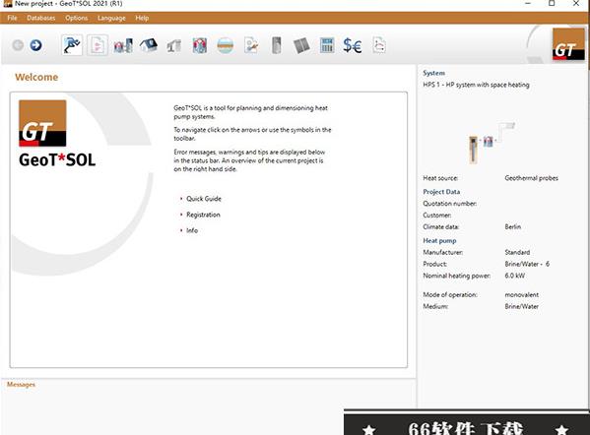Open the Quick Guide link
This screenshot has height=435, width=590.
click(x=204, y=199)
